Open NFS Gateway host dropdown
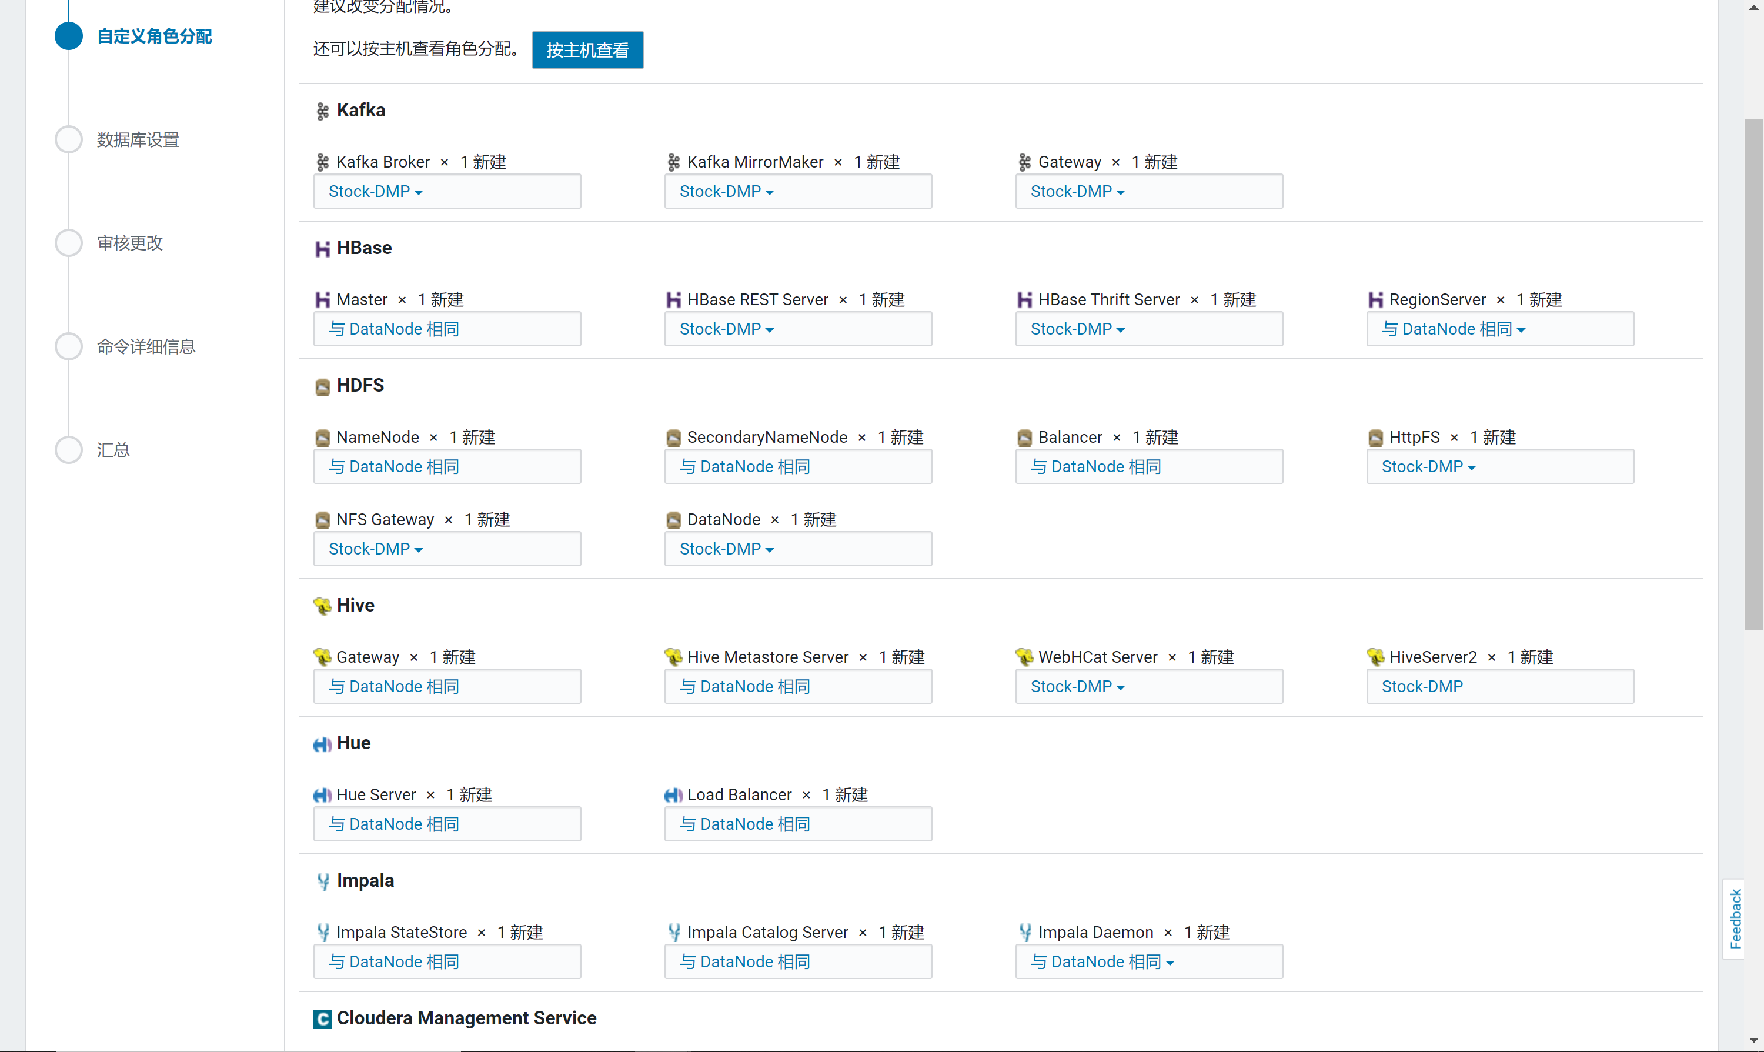The width and height of the screenshot is (1764, 1052). click(x=447, y=549)
